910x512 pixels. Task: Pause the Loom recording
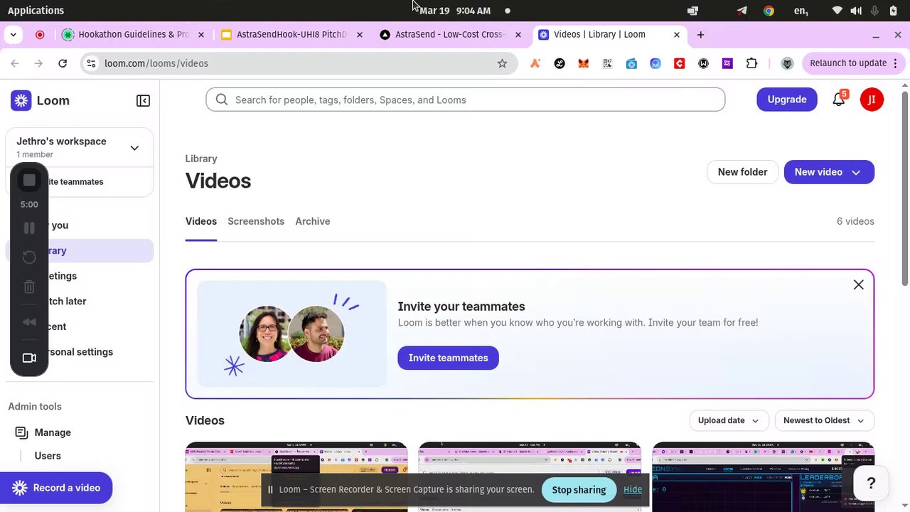[x=29, y=228]
